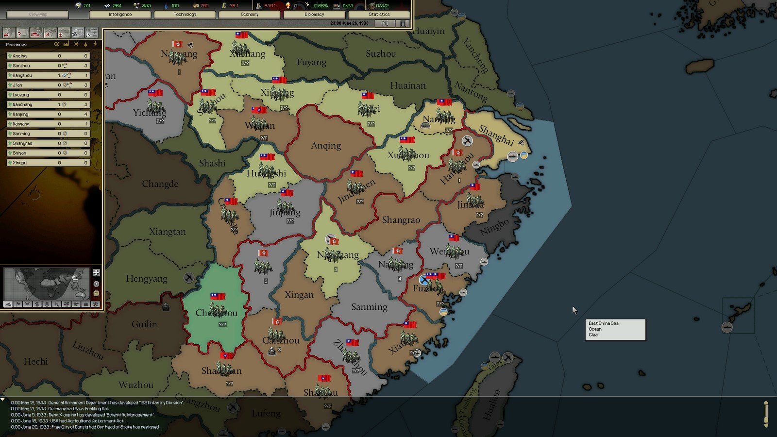Toggle the economic (dollar) map mode
The height and width of the screenshot is (437, 777).
pyautogui.click(x=37, y=304)
